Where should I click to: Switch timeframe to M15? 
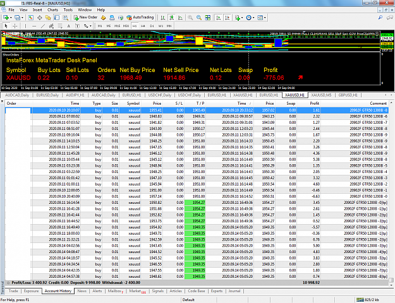click(117, 26)
